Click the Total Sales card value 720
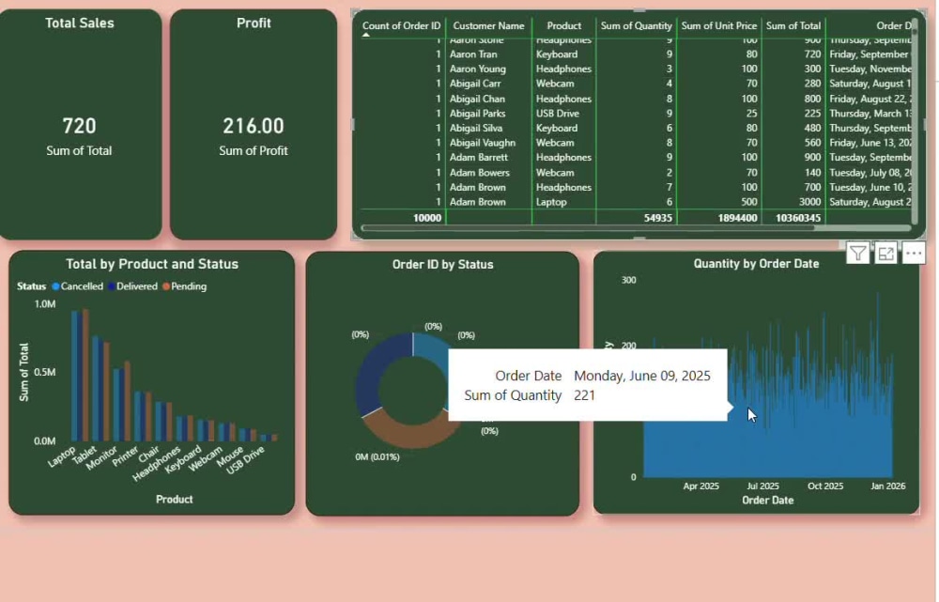 [79, 126]
